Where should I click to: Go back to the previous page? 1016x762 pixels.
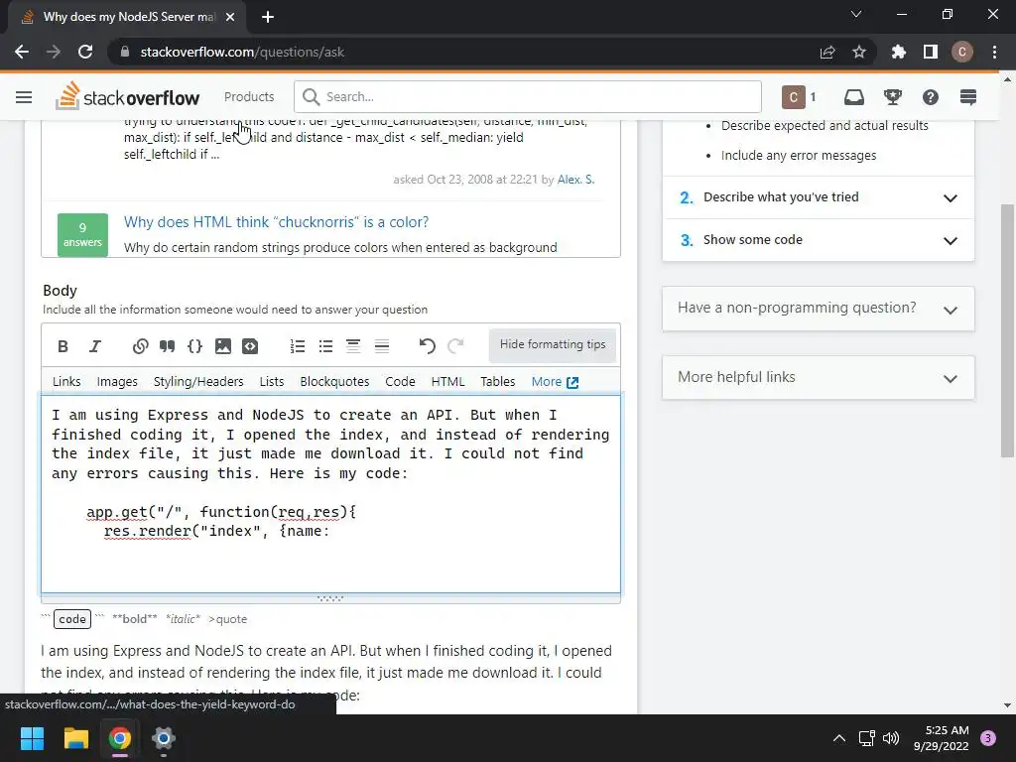22,52
